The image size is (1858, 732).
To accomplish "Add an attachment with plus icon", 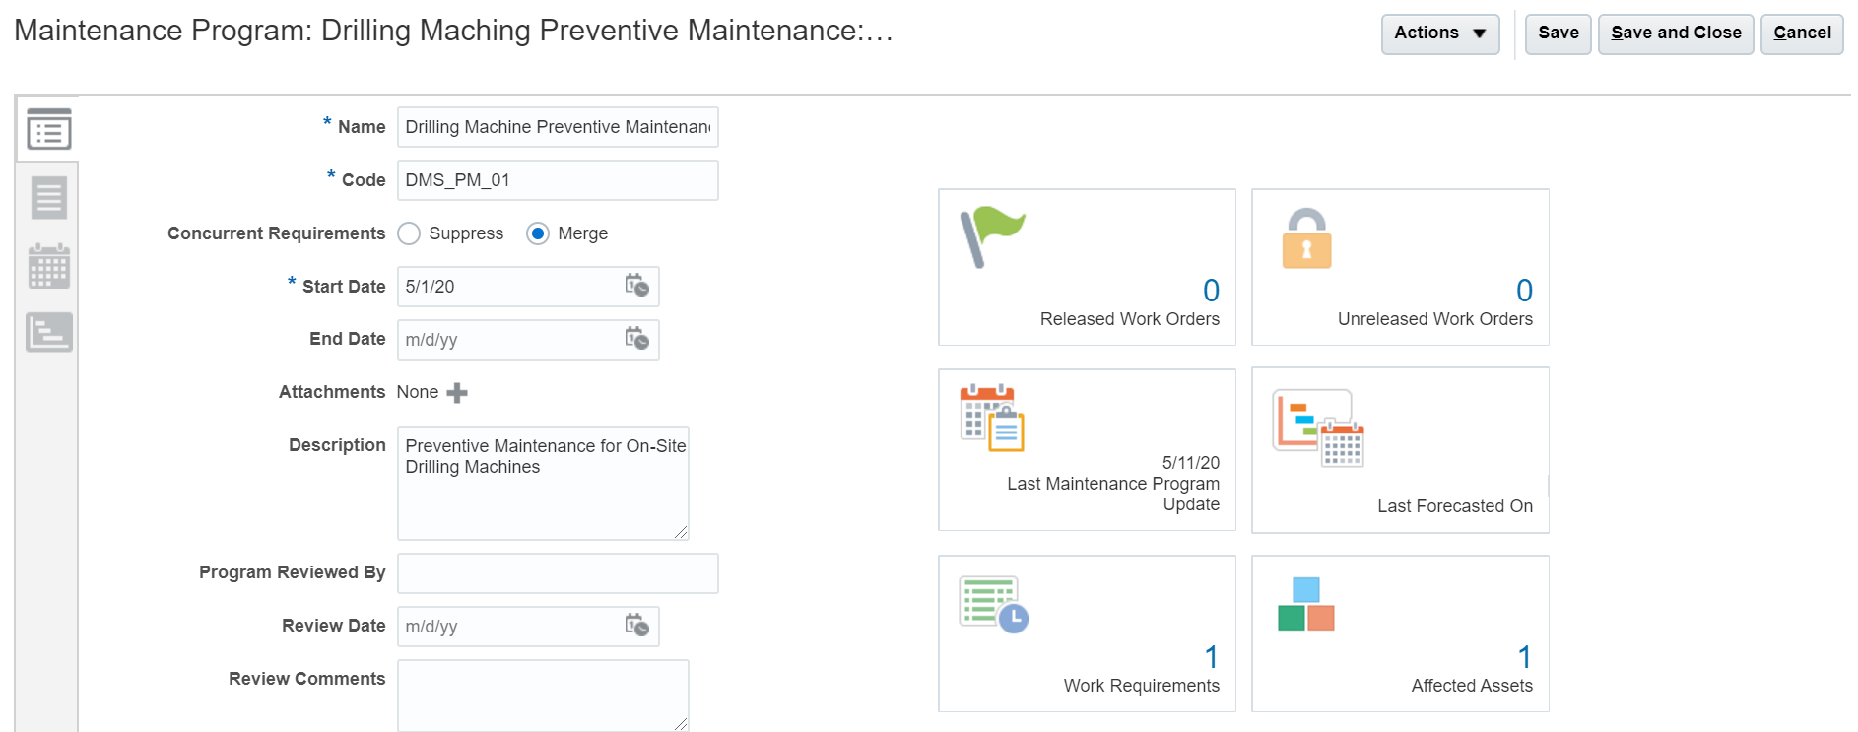I will point(457,393).
